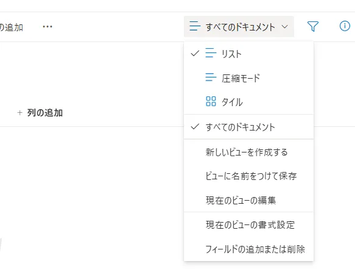Choose 現在のビューの編集
This screenshot has width=355, height=269.
pyautogui.click(x=248, y=200)
